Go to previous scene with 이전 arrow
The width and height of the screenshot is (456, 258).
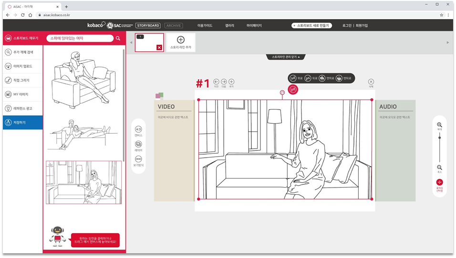click(x=216, y=82)
